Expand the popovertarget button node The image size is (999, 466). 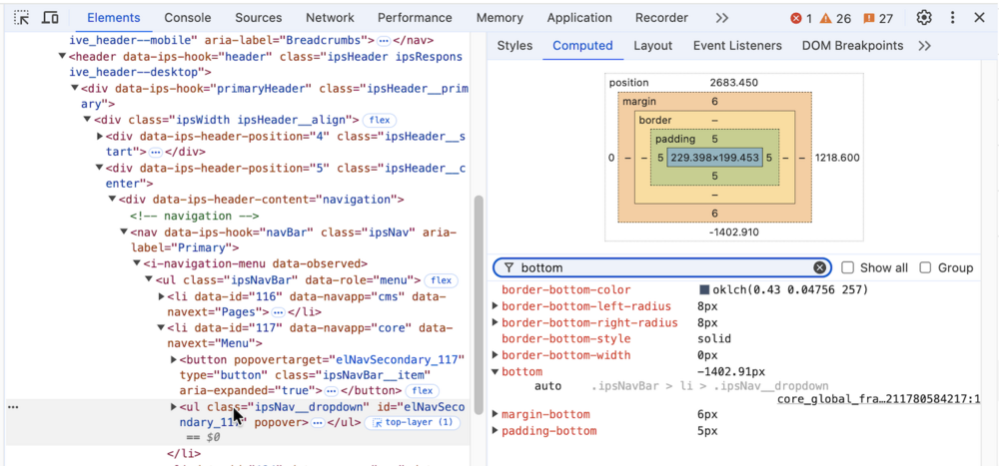pyautogui.click(x=174, y=360)
